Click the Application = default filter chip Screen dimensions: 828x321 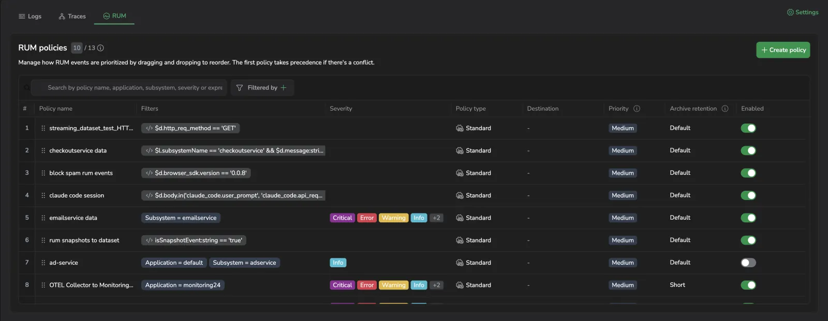point(174,263)
